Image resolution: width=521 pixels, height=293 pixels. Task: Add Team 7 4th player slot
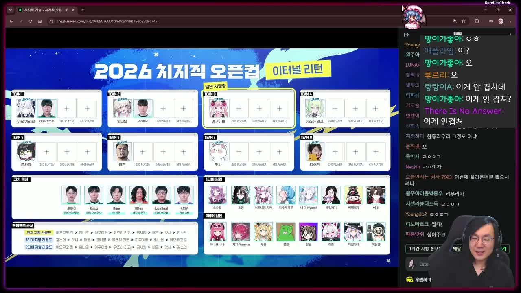pyautogui.click(x=279, y=151)
